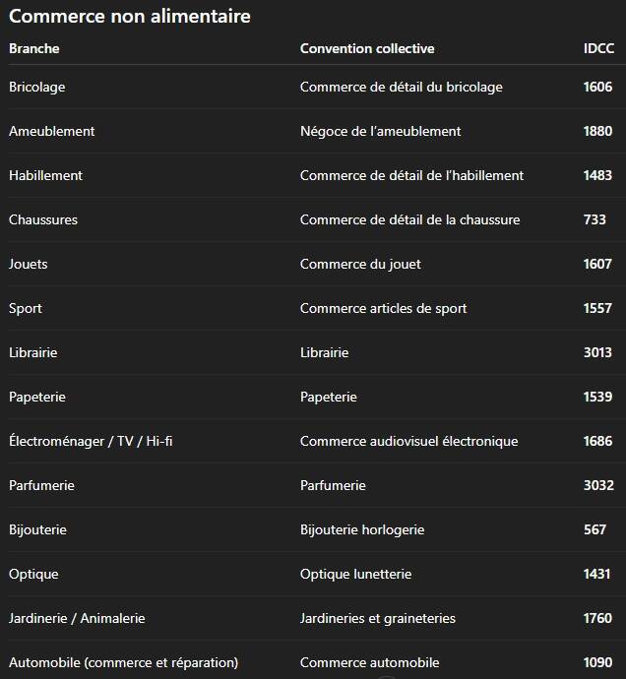Click IDCC number 3013
Image resolution: width=626 pixels, height=679 pixels.
[x=597, y=352]
